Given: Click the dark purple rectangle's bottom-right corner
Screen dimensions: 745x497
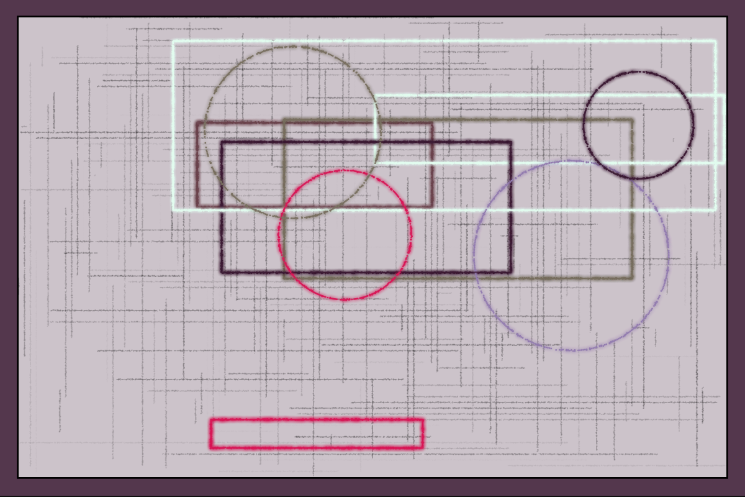Looking at the screenshot, I should click(511, 271).
